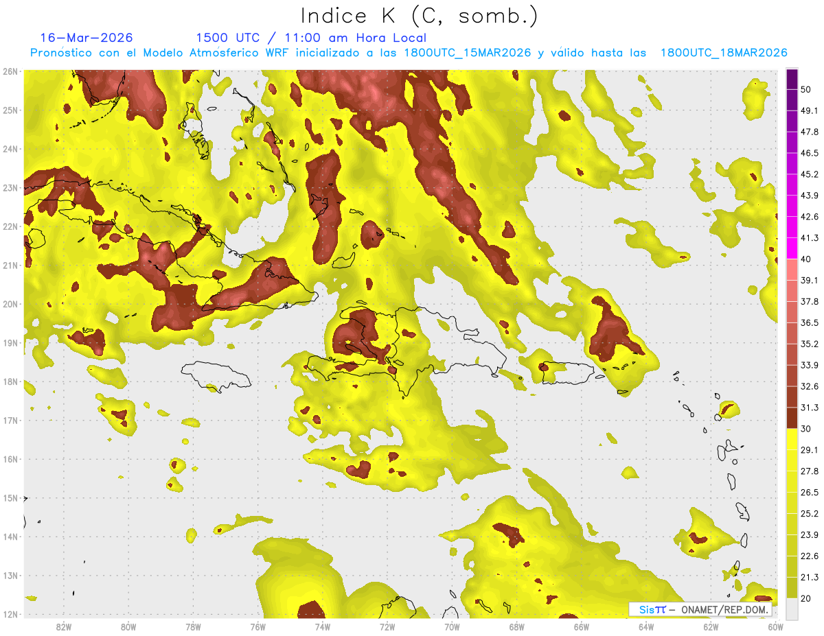Click colorbar value "36.5"
Image resolution: width=824 pixels, height=636 pixels.
pyautogui.click(x=809, y=322)
